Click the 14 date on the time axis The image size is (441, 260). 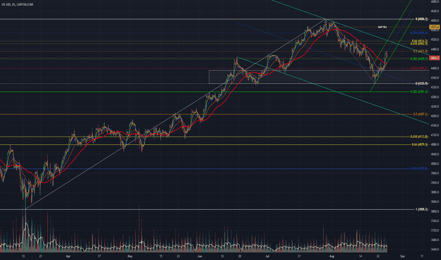(x=361, y=256)
